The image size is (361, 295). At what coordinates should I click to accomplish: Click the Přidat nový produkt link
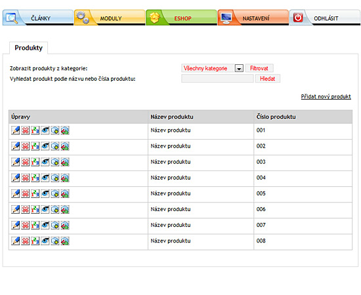[326, 96]
